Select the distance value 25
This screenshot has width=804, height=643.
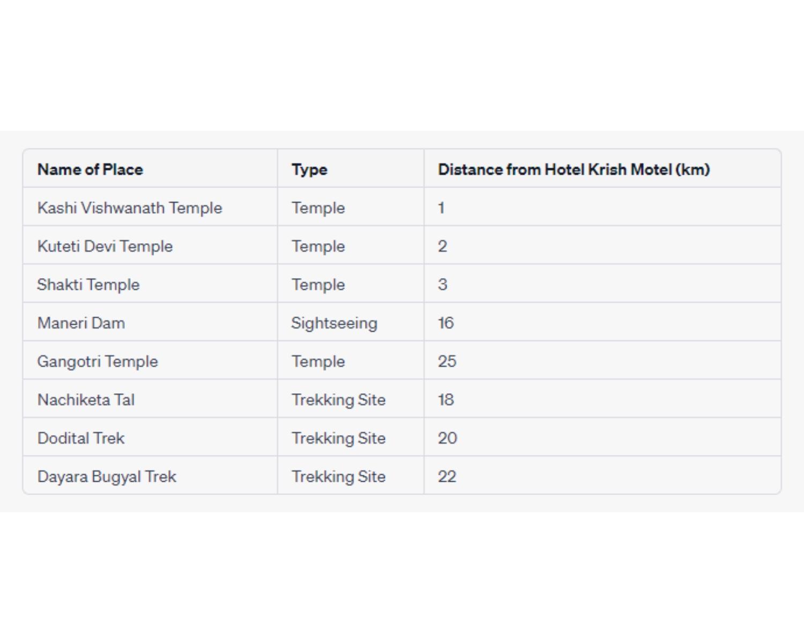point(447,362)
